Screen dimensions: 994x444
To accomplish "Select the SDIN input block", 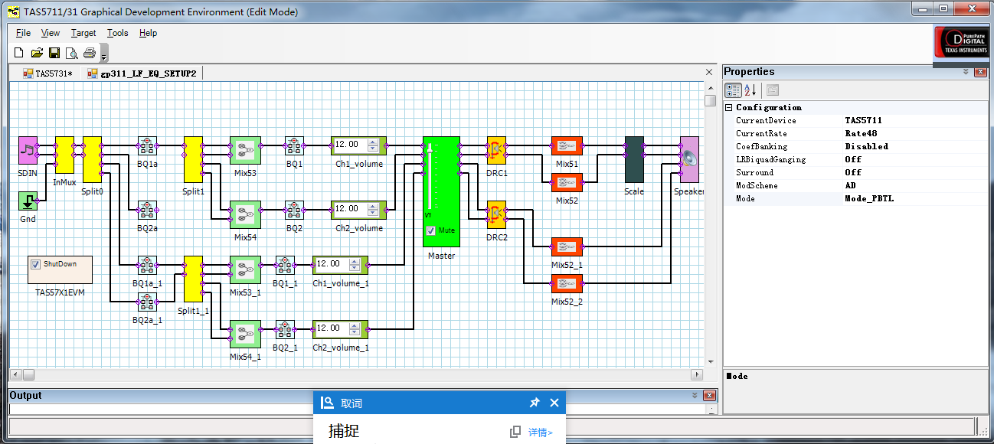I will click(28, 151).
